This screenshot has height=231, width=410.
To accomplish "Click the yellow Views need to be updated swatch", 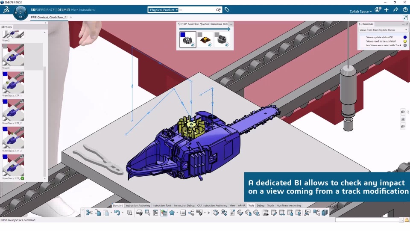I will point(405,41).
